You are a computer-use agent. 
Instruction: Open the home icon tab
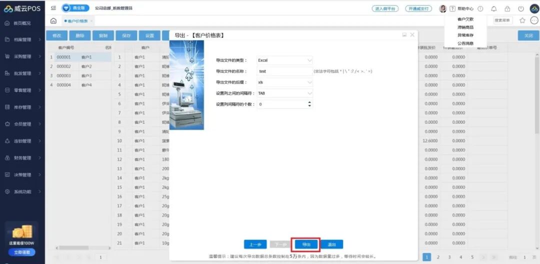[53, 20]
